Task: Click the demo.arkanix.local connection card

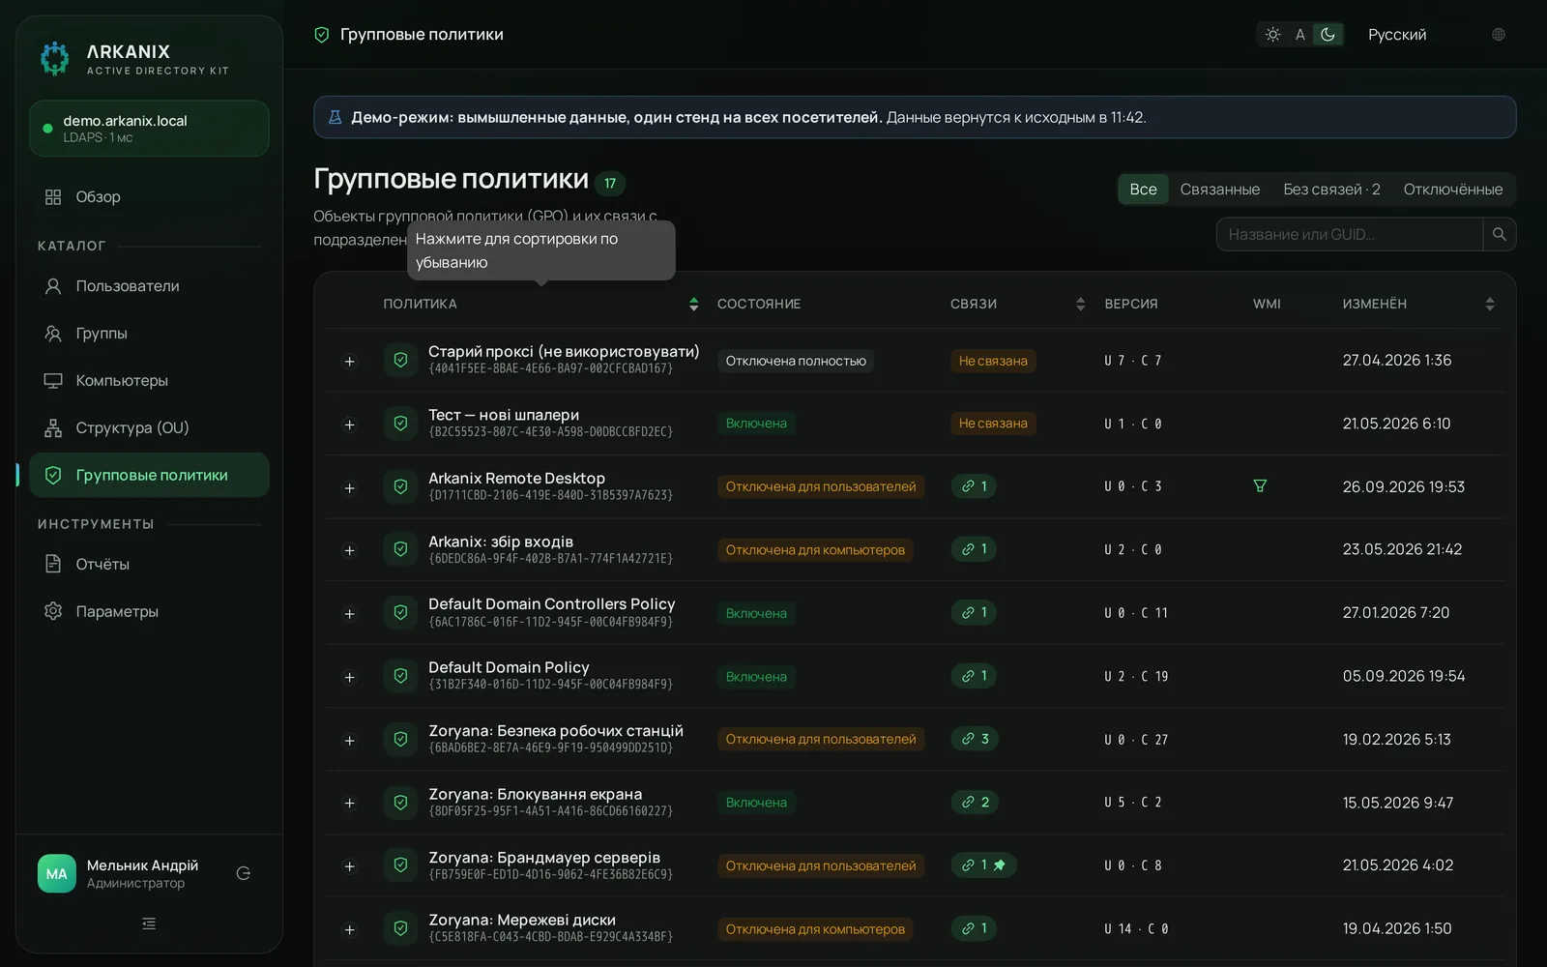Action: pos(149,129)
